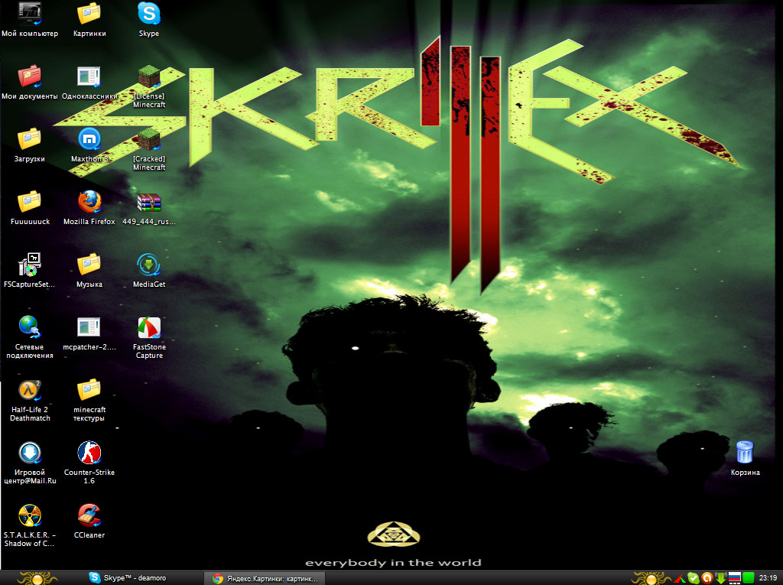Open the Корзина recycle bin

coord(745,458)
